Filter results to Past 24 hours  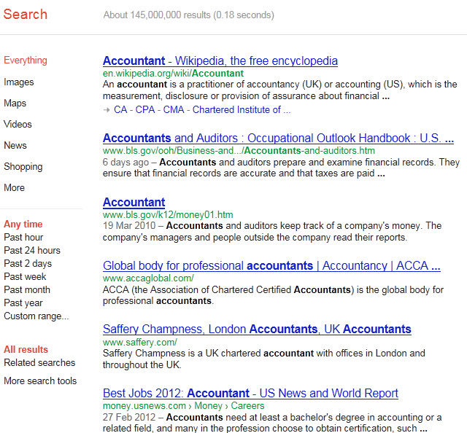tap(32, 251)
